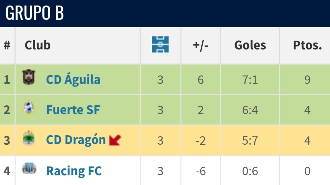This screenshot has width=330, height=185.
Task: Click the Racing FC club crest
Action: point(29,169)
